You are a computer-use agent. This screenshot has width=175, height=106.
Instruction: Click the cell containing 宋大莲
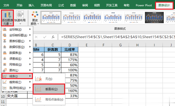tap(17, 96)
